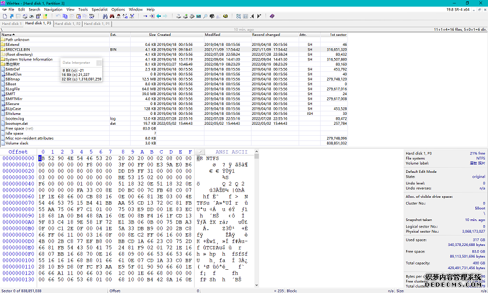This screenshot has width=488, height=293.
Task: Click the first hex byte EB at offset 0
Action: tap(41, 158)
